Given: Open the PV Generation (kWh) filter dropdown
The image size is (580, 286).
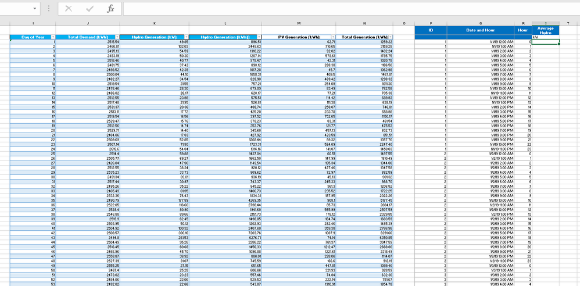Looking at the screenshot, I should click(x=333, y=37).
